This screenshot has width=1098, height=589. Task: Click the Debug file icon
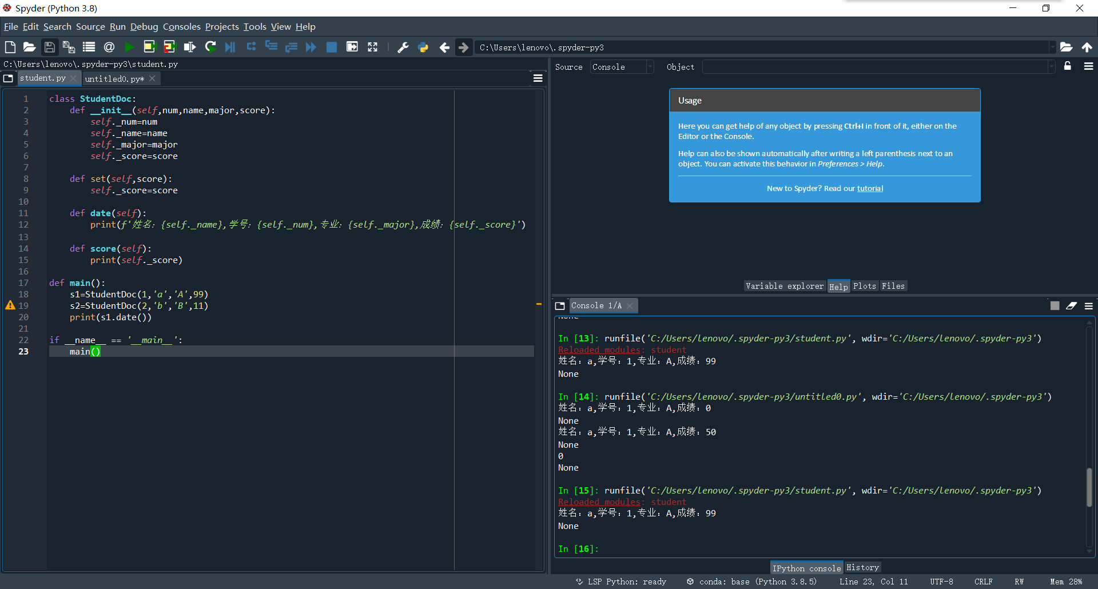click(x=230, y=47)
